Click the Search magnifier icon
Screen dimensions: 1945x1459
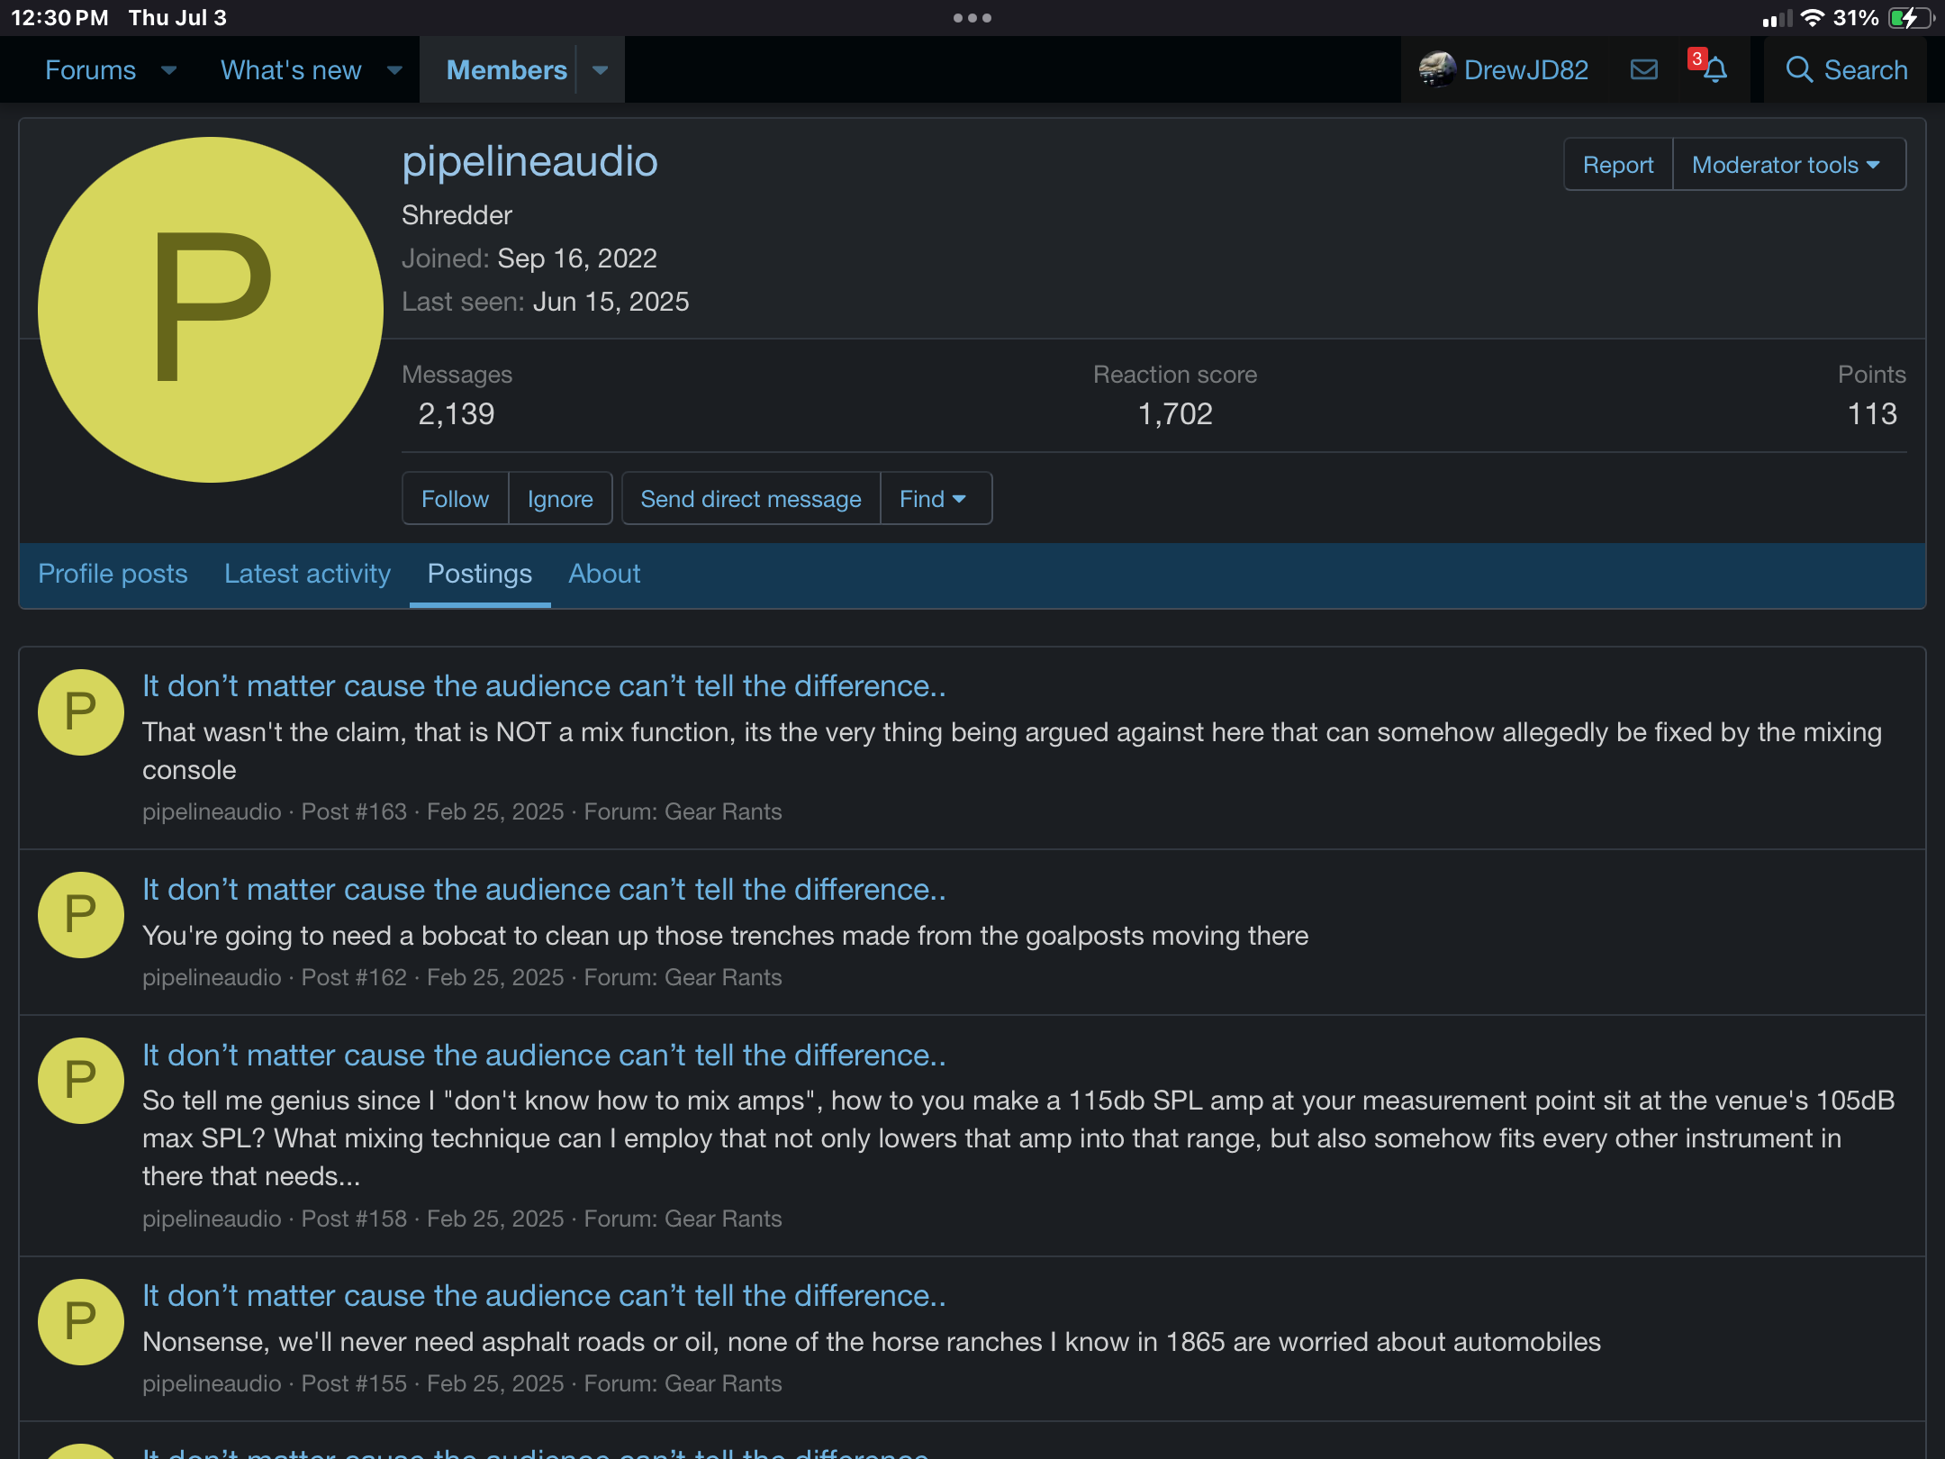pyautogui.click(x=1798, y=69)
